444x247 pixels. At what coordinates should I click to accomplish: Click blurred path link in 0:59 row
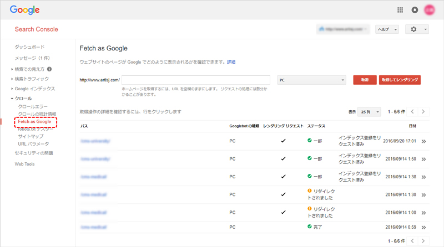click(x=94, y=227)
